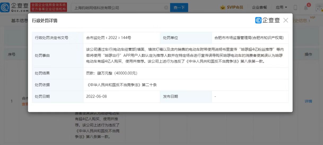323x145 pixels.
Task: Click the 详情 link in the table row
Action: tap(308, 101)
